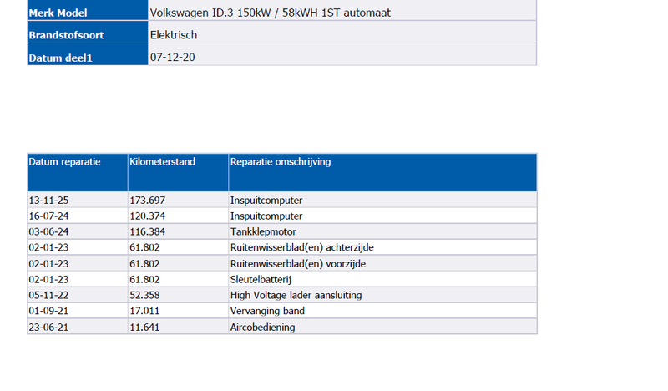The width and height of the screenshot is (668, 391).
Task: Select the 116.384 kilometer cell
Action: [x=148, y=231]
